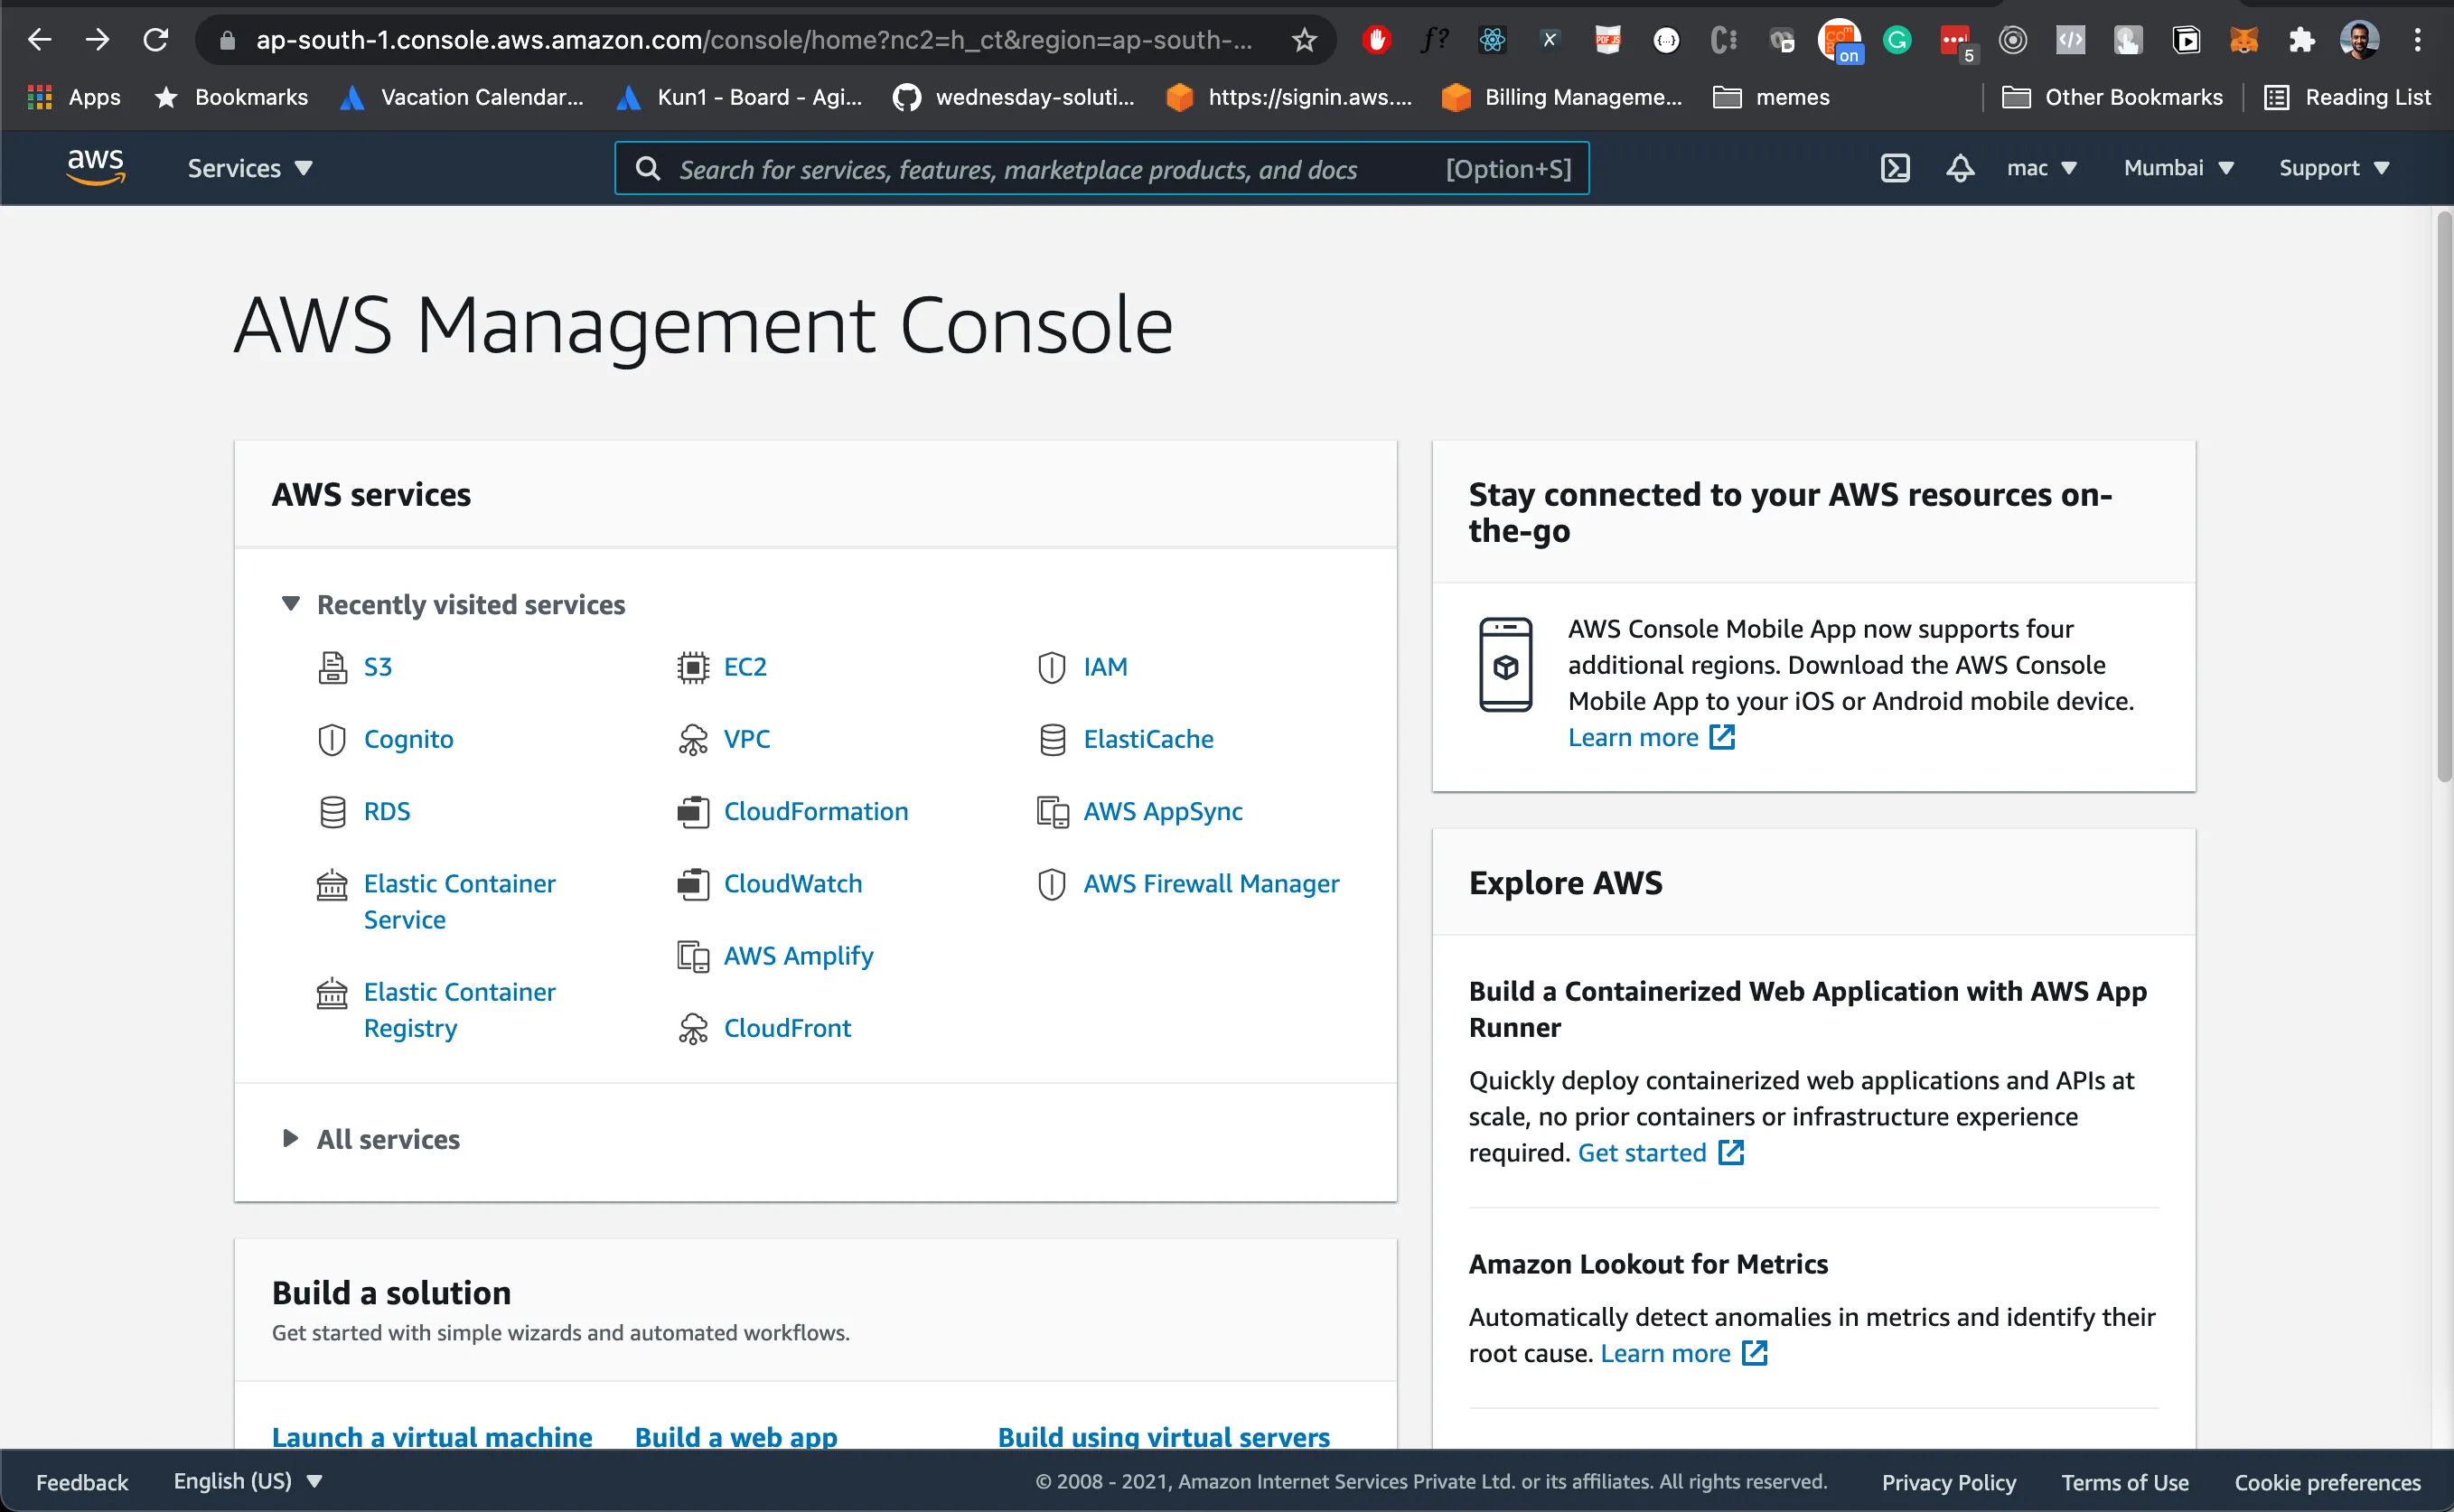This screenshot has width=2454, height=1512.
Task: Open the Bookmarks folder in the bookmarks bar
Action: pos(232,97)
